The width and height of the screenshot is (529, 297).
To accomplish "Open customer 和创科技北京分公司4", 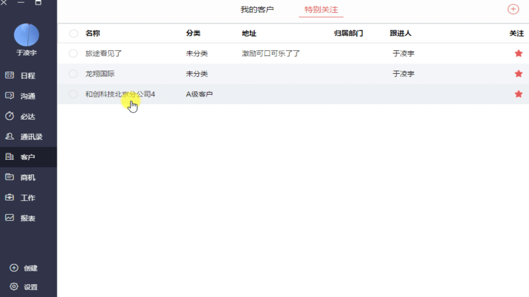I will (x=120, y=94).
